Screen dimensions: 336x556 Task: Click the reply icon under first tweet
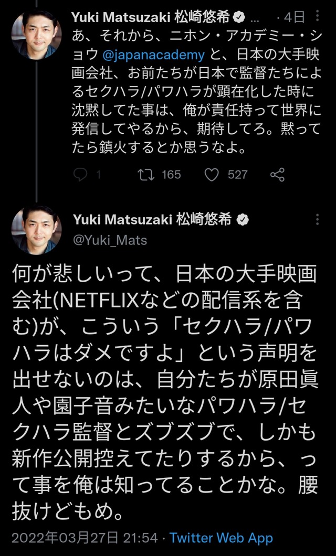[x=80, y=175]
